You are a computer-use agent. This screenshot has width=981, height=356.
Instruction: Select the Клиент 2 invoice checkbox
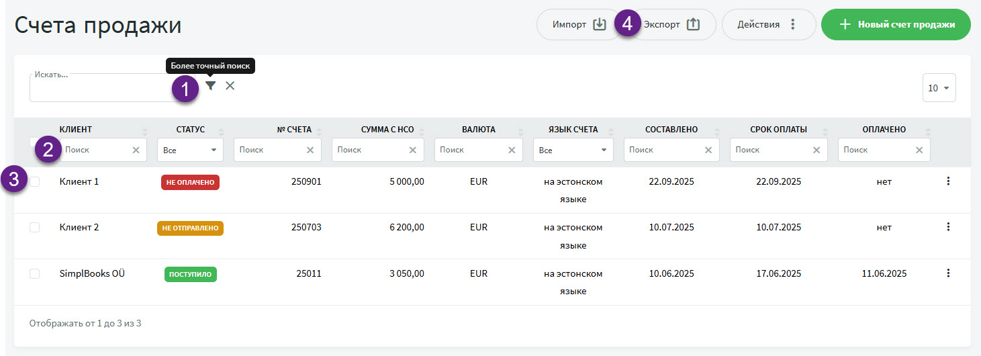tap(35, 228)
